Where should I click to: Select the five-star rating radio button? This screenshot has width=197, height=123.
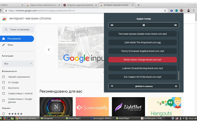tap(3, 114)
